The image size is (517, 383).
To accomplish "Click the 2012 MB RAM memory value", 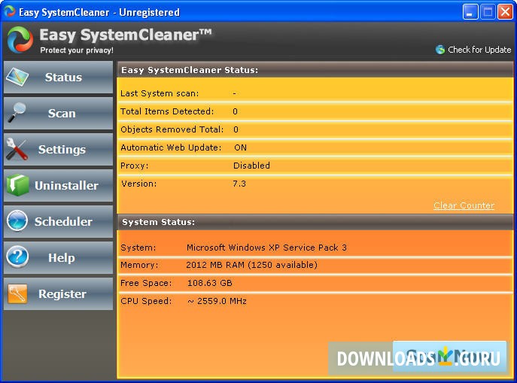I will click(251, 265).
